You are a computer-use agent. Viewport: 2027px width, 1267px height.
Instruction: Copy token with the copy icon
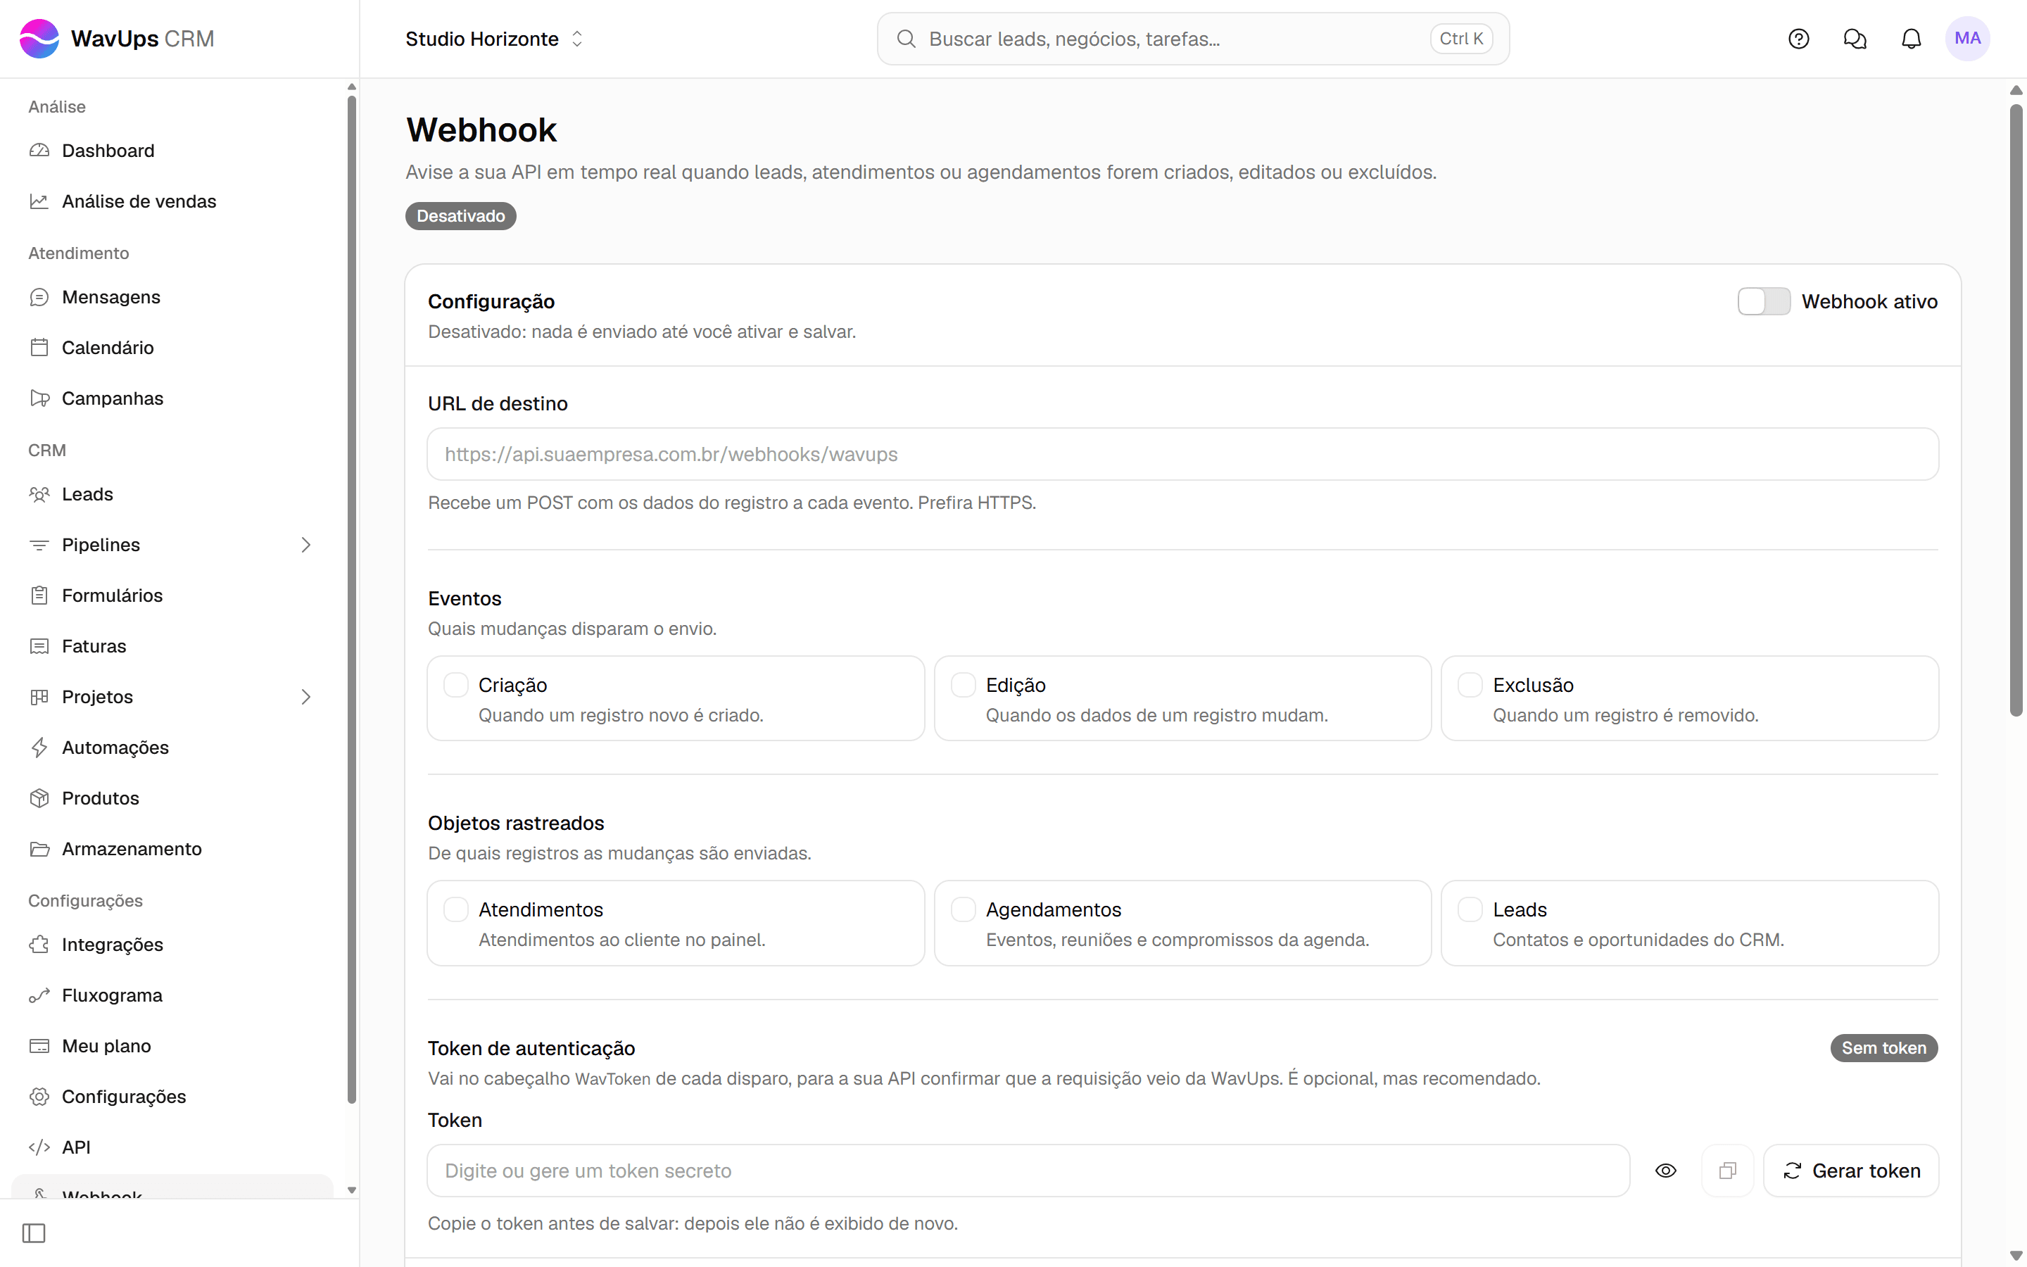(x=1727, y=1171)
